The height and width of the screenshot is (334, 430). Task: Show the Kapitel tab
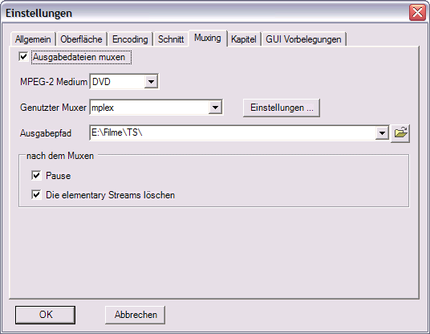coord(244,39)
